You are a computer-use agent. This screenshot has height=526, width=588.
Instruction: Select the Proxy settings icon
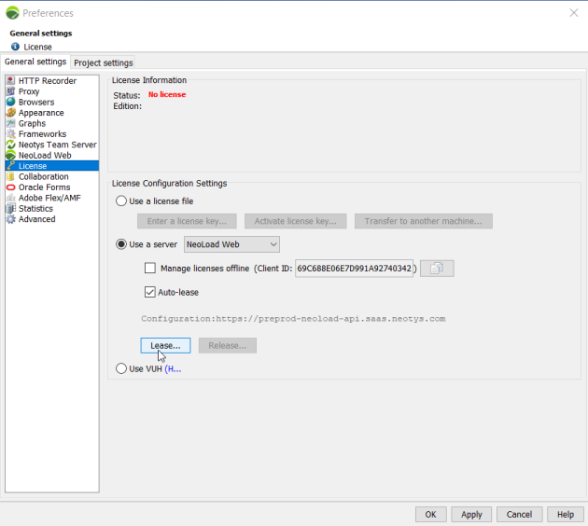point(11,91)
